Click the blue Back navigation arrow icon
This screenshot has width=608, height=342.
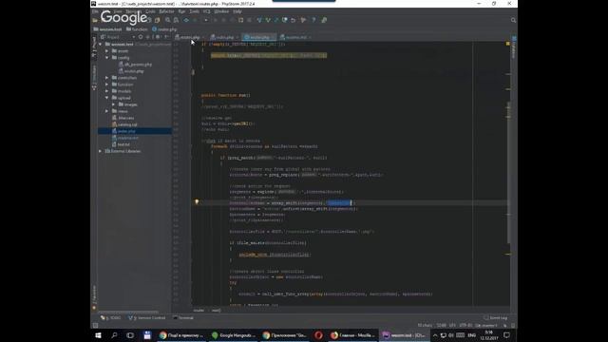(186, 20)
